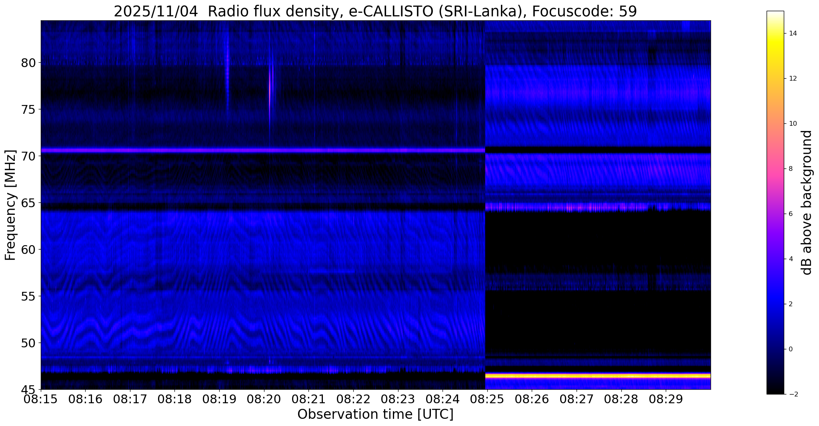The width and height of the screenshot is (819, 426).
Task: Click the 08:16 time tick label
Action: pyautogui.click(x=86, y=399)
